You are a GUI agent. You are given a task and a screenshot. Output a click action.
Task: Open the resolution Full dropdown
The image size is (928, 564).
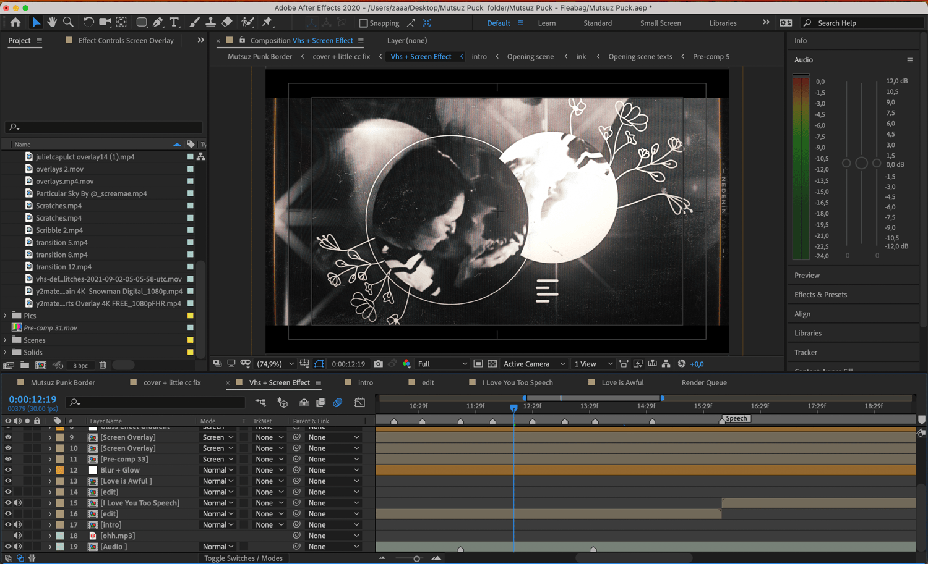click(442, 364)
